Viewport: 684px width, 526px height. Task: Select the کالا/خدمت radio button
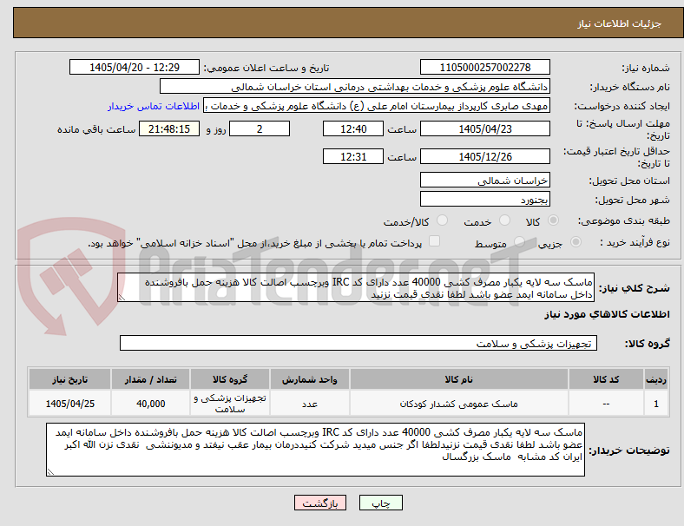[x=443, y=220]
